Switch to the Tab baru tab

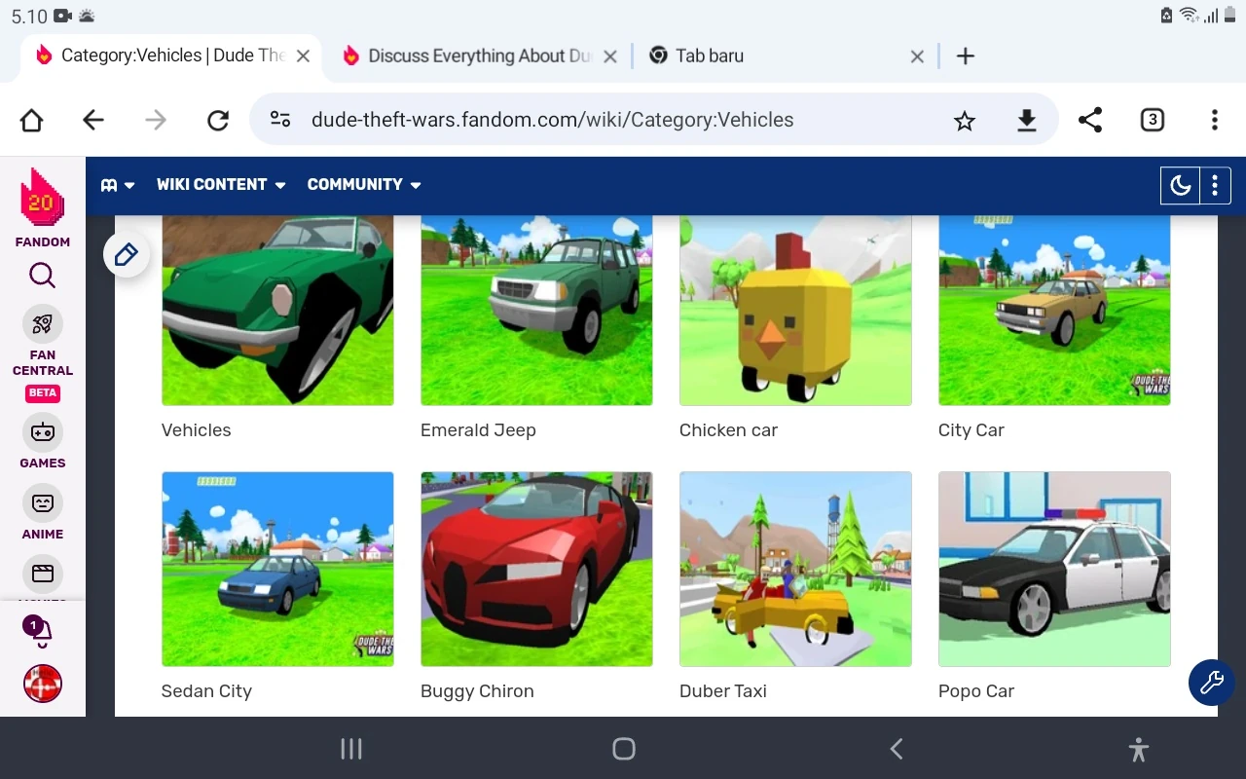click(710, 56)
